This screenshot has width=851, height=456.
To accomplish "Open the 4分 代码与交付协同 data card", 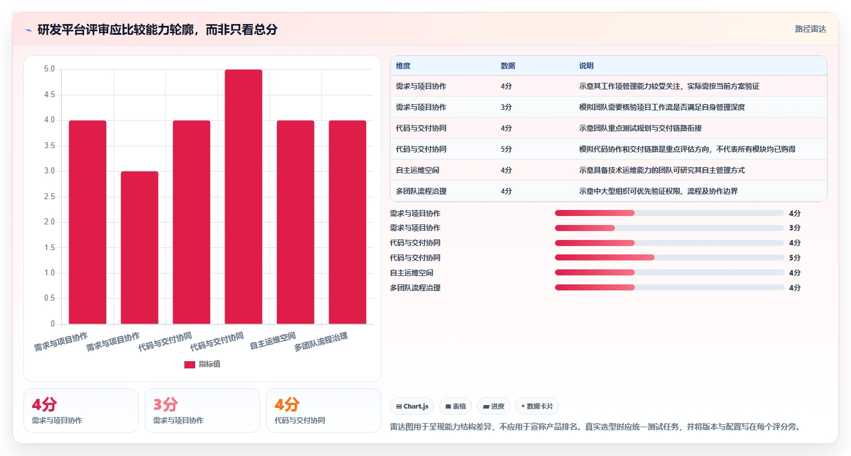I will pos(324,410).
